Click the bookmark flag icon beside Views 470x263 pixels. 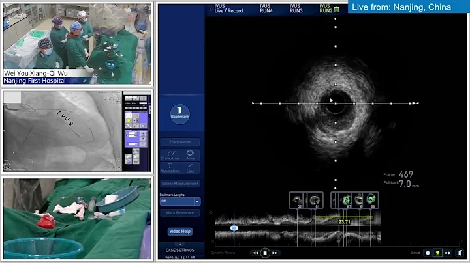pyautogui.click(x=460, y=253)
